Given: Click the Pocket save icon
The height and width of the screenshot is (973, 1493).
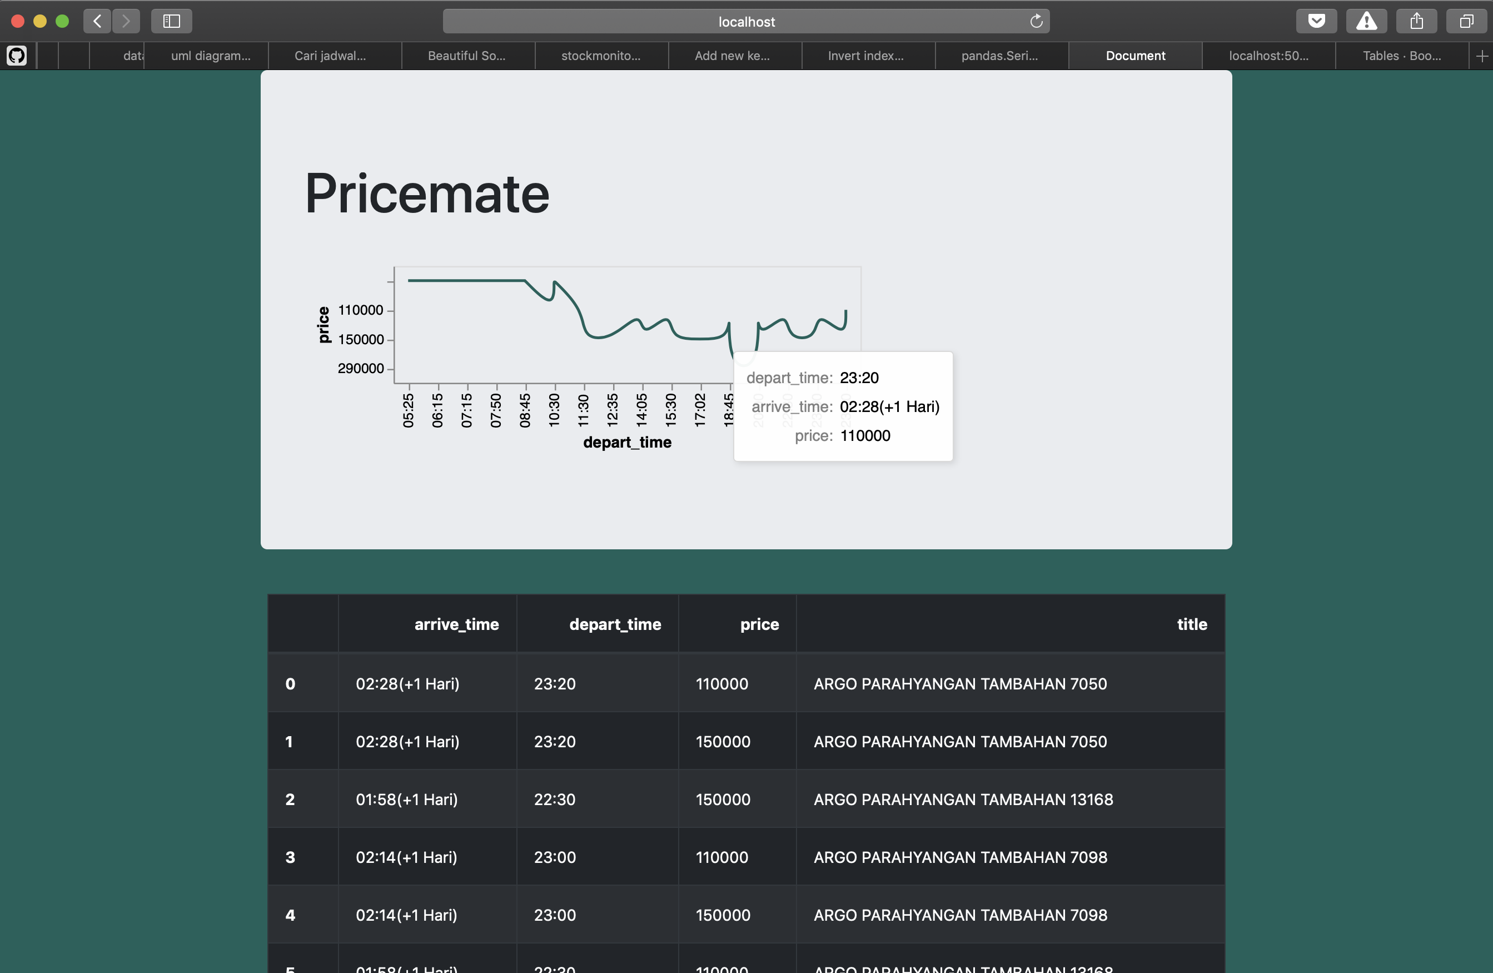Looking at the screenshot, I should (x=1316, y=21).
